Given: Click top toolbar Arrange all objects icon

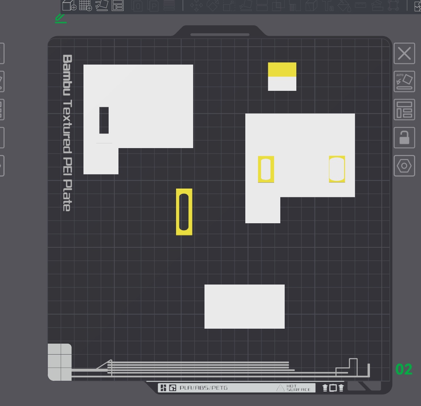Looking at the screenshot, I should coord(118,5).
